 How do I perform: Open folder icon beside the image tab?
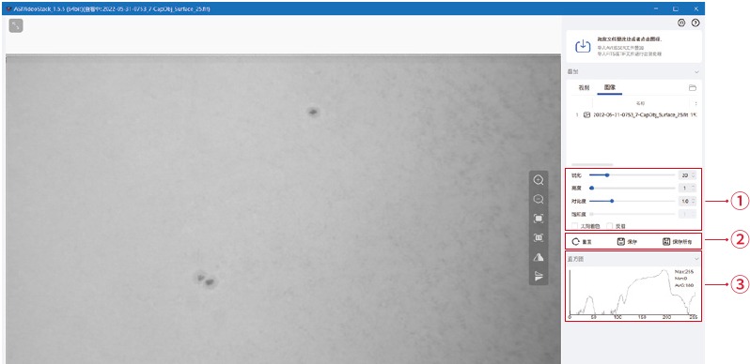click(x=692, y=88)
